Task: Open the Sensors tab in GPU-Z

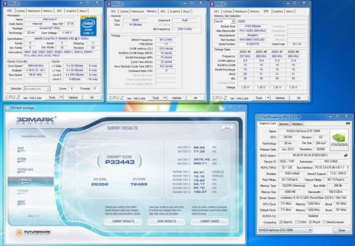Action: point(284,124)
